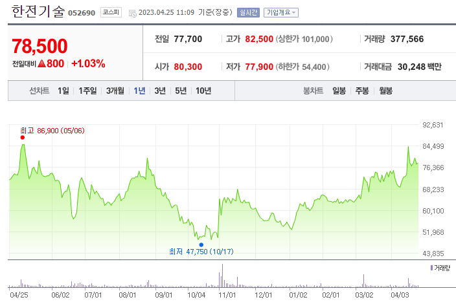
Task: Click the 하한가 54,400 text
Action: (302, 67)
